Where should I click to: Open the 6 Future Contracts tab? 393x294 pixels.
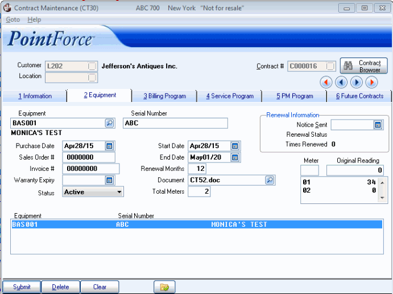tap(359, 96)
